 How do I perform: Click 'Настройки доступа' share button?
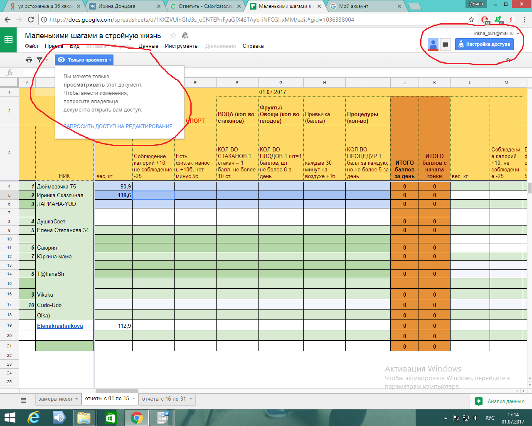pyautogui.click(x=484, y=44)
